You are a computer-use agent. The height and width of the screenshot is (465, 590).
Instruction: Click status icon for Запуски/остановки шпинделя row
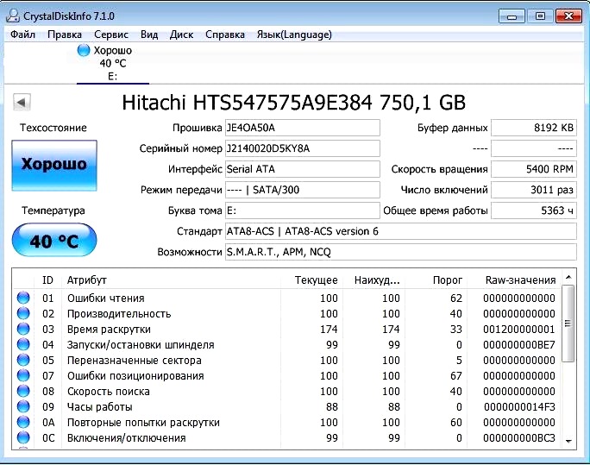pos(23,344)
